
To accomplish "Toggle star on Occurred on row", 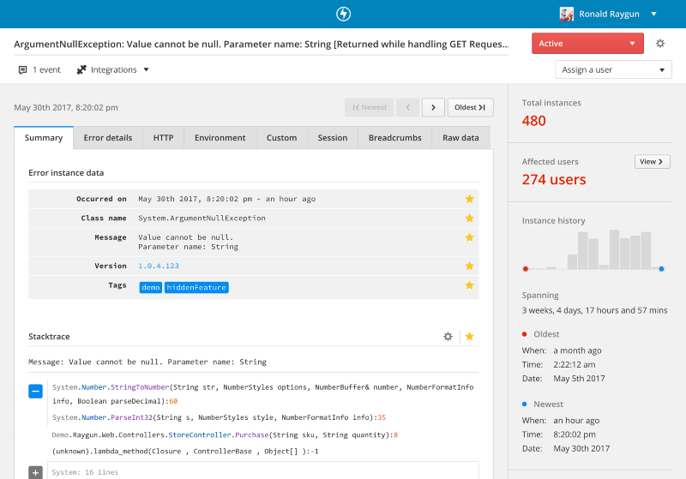I will pyautogui.click(x=469, y=199).
